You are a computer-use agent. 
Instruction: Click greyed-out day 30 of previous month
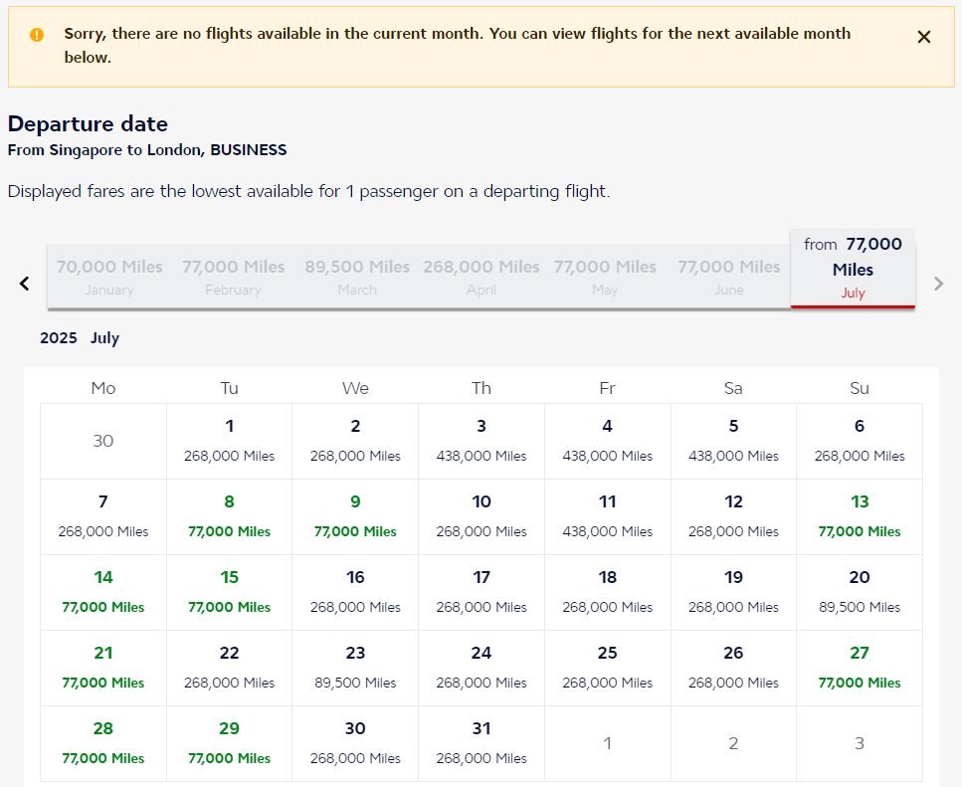(x=103, y=441)
